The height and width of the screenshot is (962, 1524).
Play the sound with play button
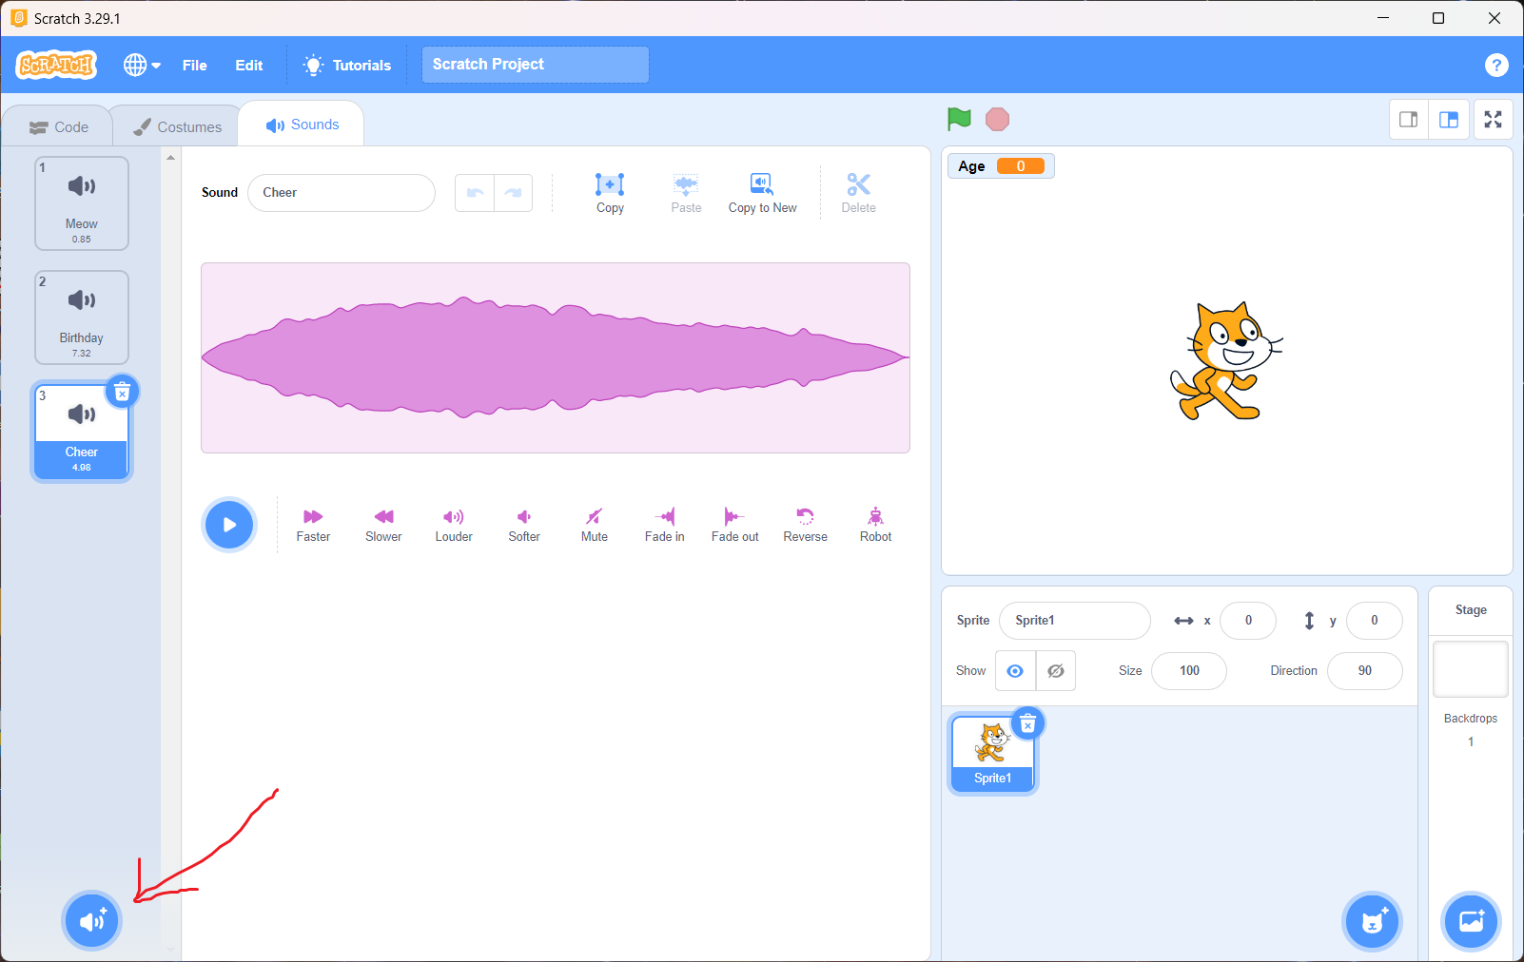(229, 525)
